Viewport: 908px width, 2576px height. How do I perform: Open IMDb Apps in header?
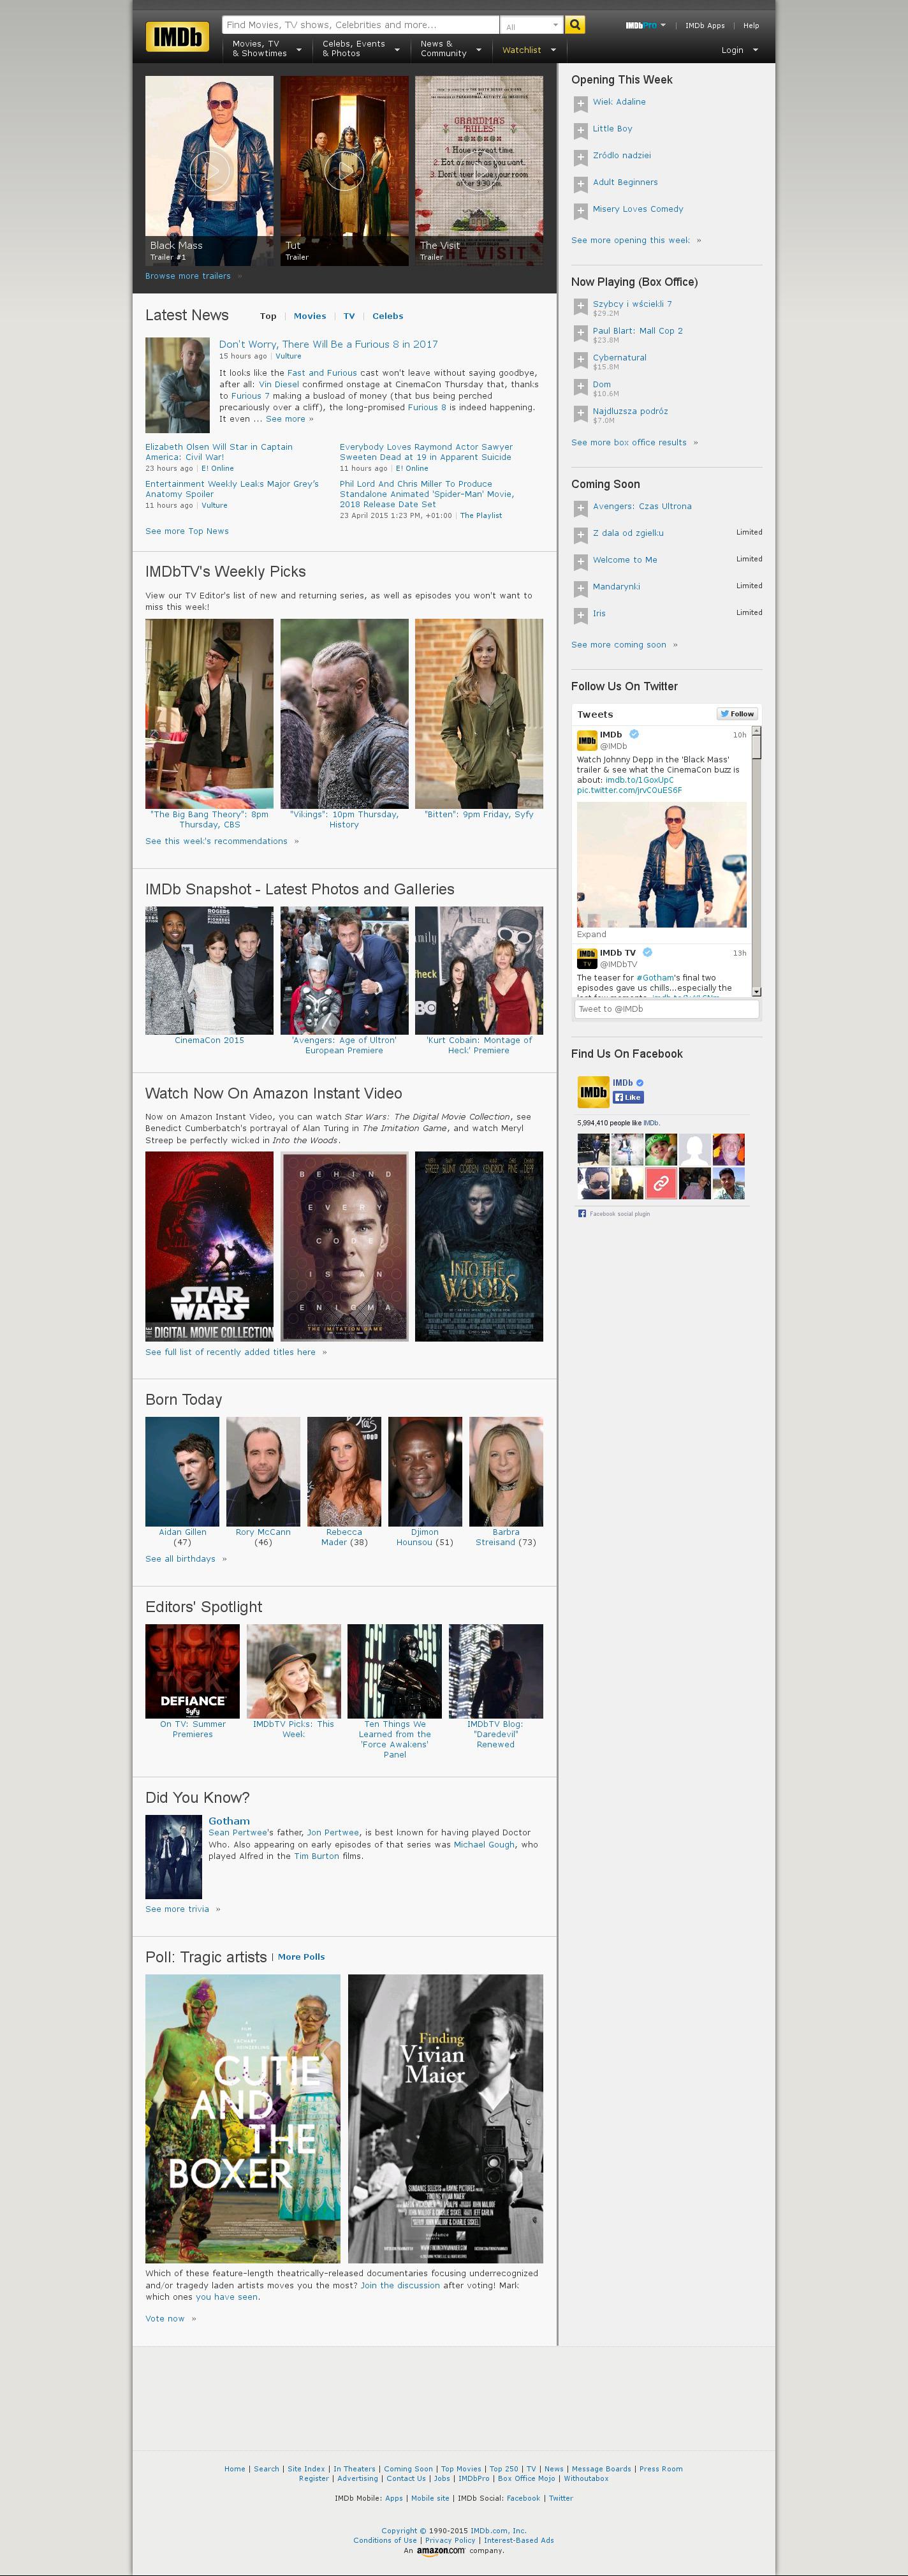point(705,25)
